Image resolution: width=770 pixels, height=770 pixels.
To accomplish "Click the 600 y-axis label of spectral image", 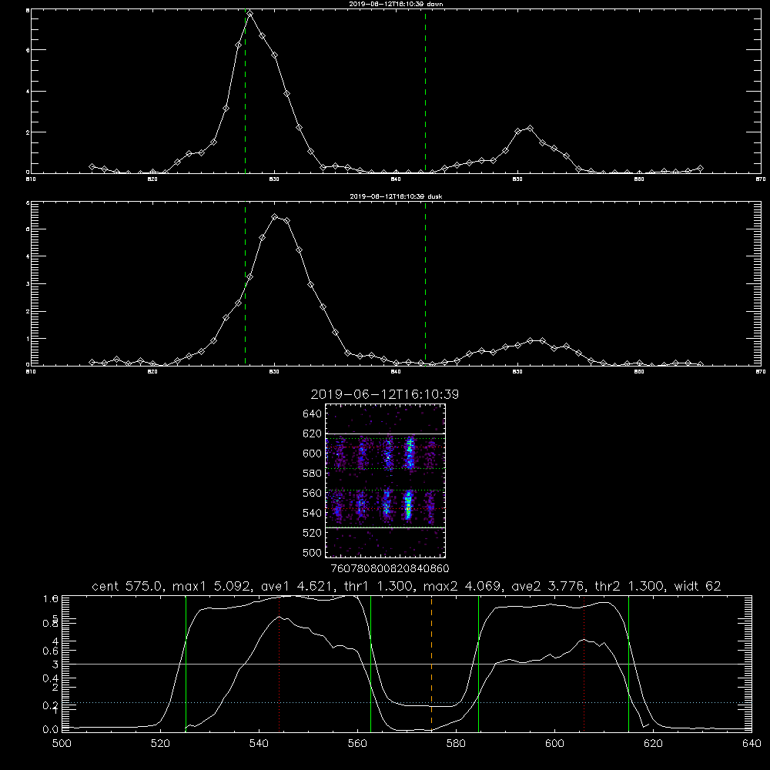I will click(x=312, y=454).
